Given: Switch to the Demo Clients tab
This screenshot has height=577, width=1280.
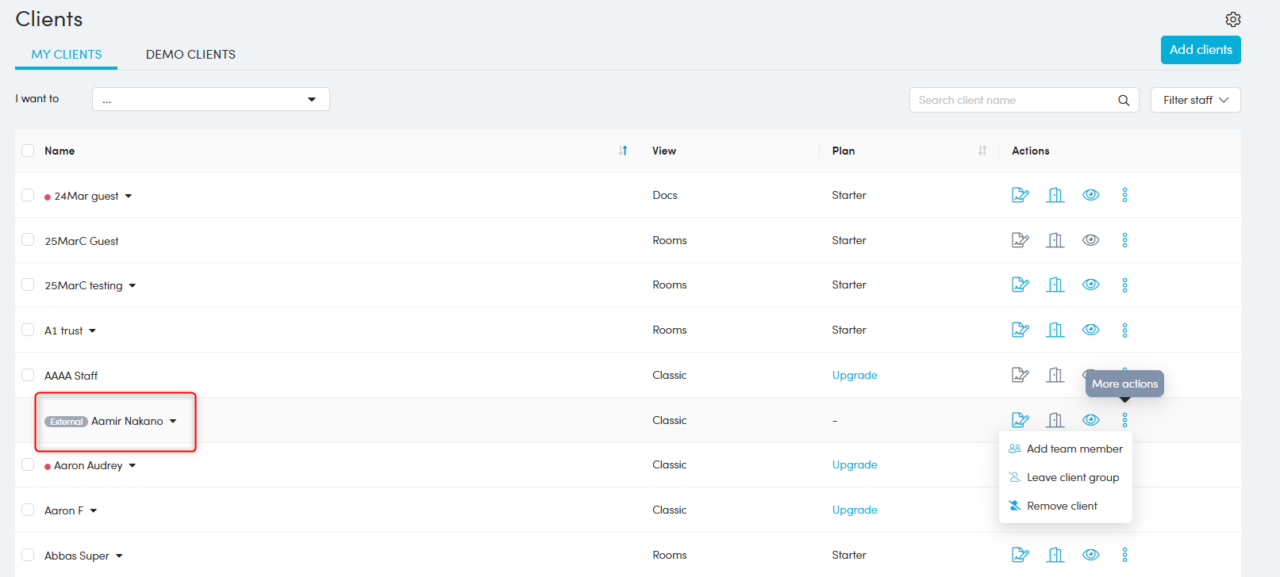Looking at the screenshot, I should pyautogui.click(x=190, y=54).
